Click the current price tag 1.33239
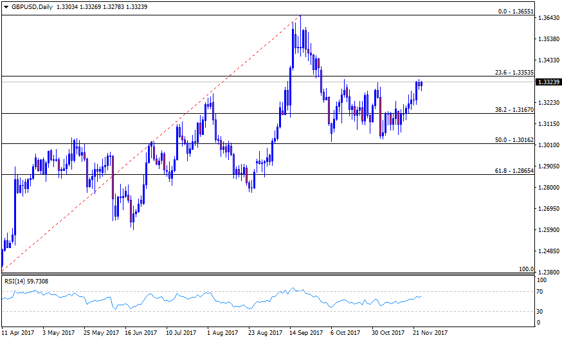Image resolution: width=562 pixels, height=340 pixels. coord(548,82)
